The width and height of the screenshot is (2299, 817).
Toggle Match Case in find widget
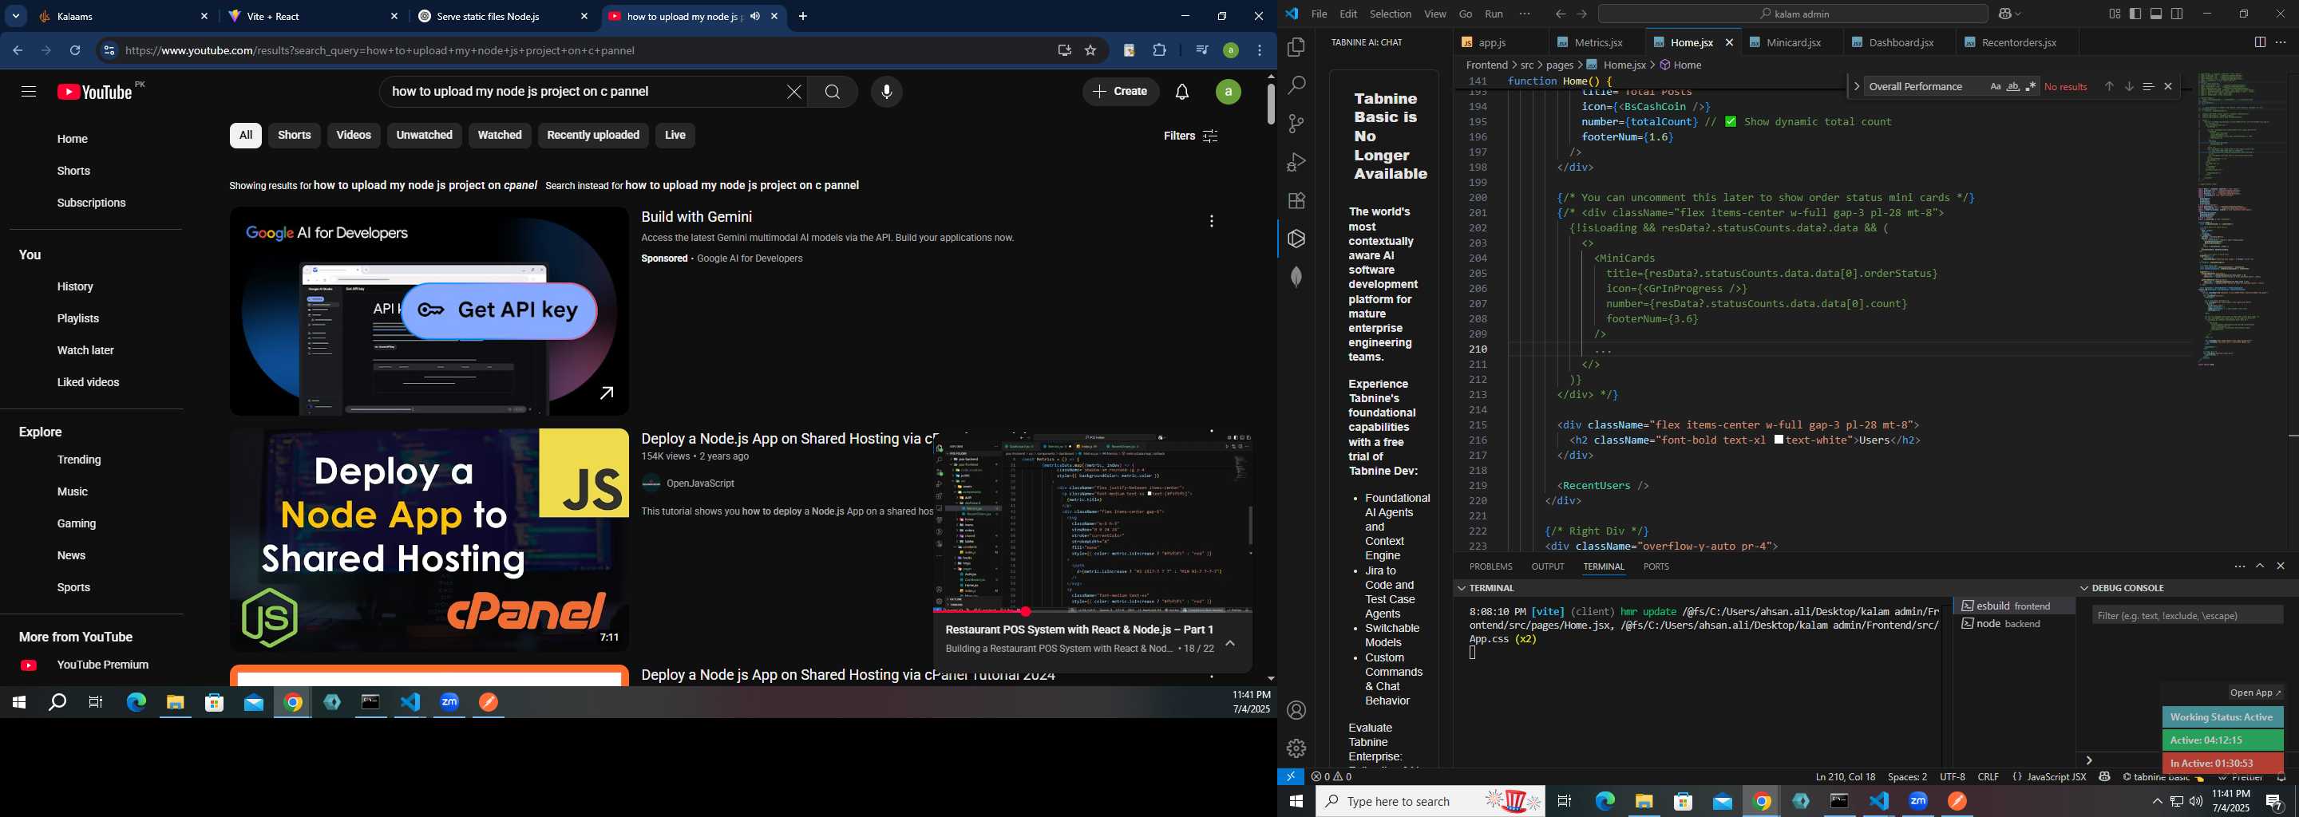click(1995, 86)
